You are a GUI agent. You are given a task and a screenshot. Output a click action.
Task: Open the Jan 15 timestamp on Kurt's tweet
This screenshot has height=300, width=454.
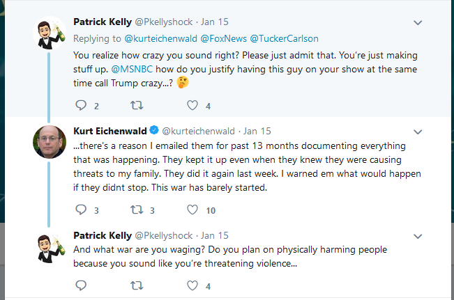(x=257, y=131)
